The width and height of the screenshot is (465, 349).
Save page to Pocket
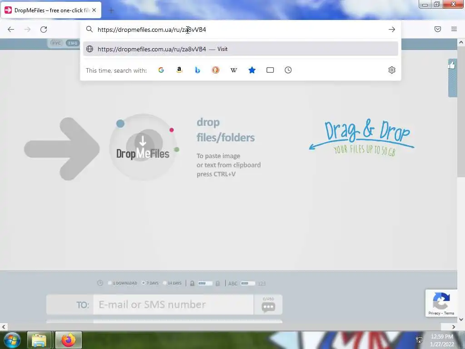(x=438, y=29)
